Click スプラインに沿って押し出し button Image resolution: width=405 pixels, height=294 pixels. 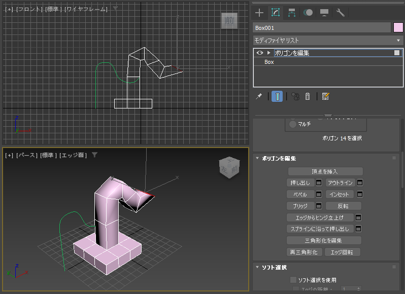pos(320,229)
